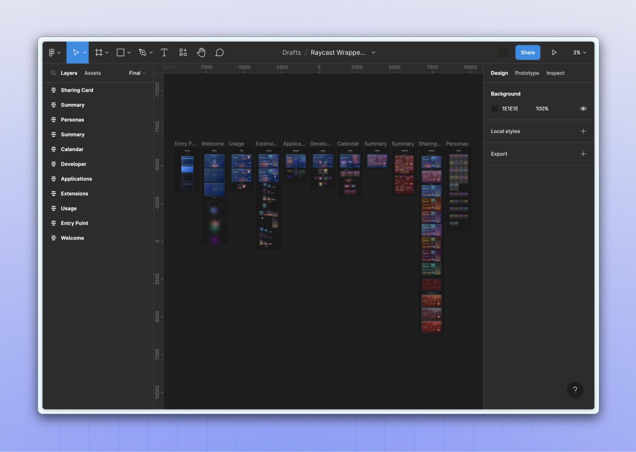Viewport: 636px width, 452px height.
Task: Switch to the Layers tab
Action: click(x=69, y=73)
